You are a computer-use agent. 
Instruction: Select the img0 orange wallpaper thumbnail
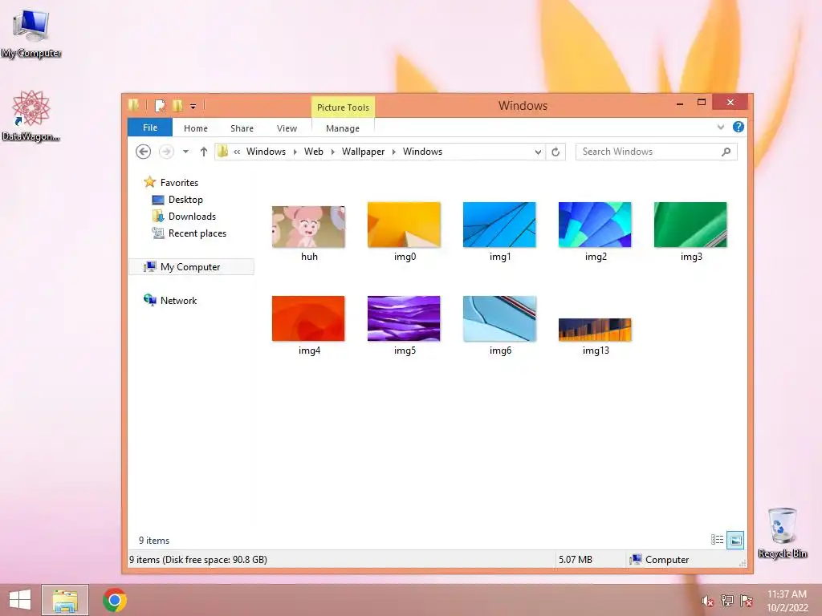(x=405, y=225)
